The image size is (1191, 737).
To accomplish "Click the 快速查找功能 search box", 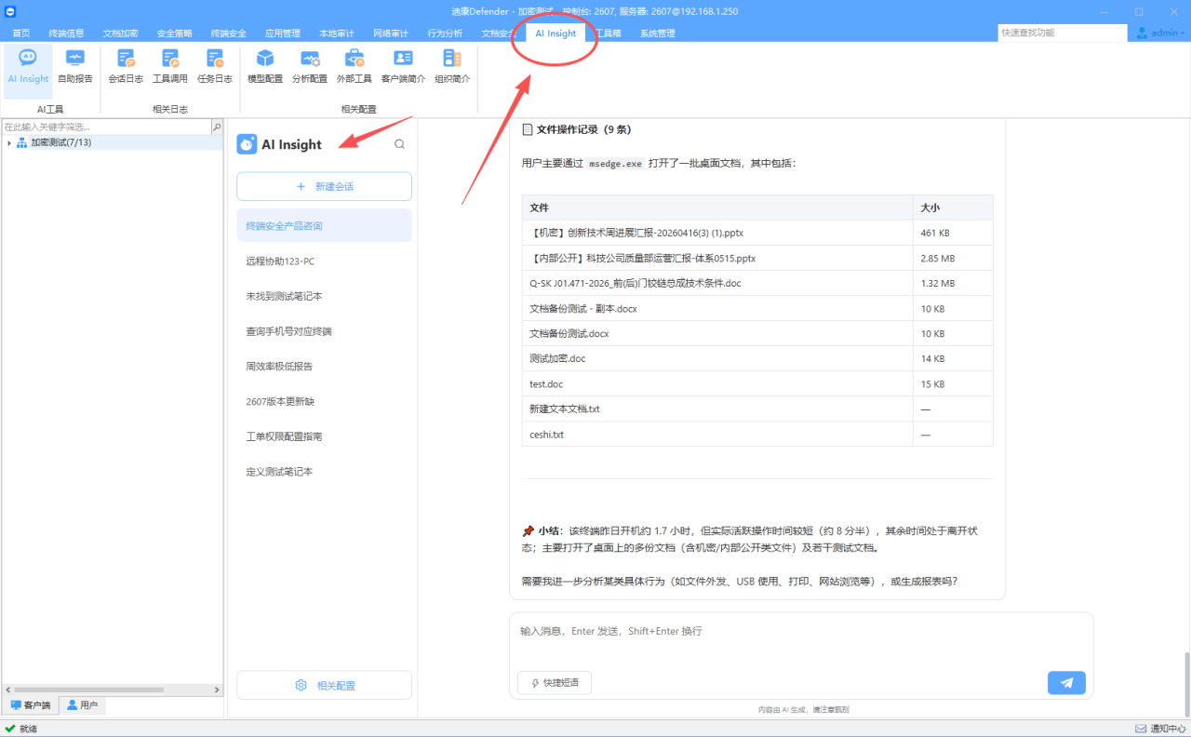I will tap(1063, 33).
